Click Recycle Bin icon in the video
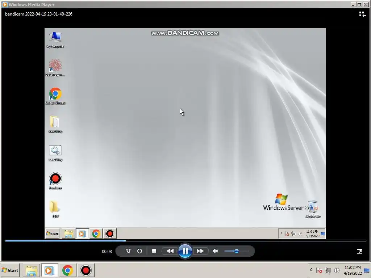Screen dimensions: 371x278 tap(313, 209)
